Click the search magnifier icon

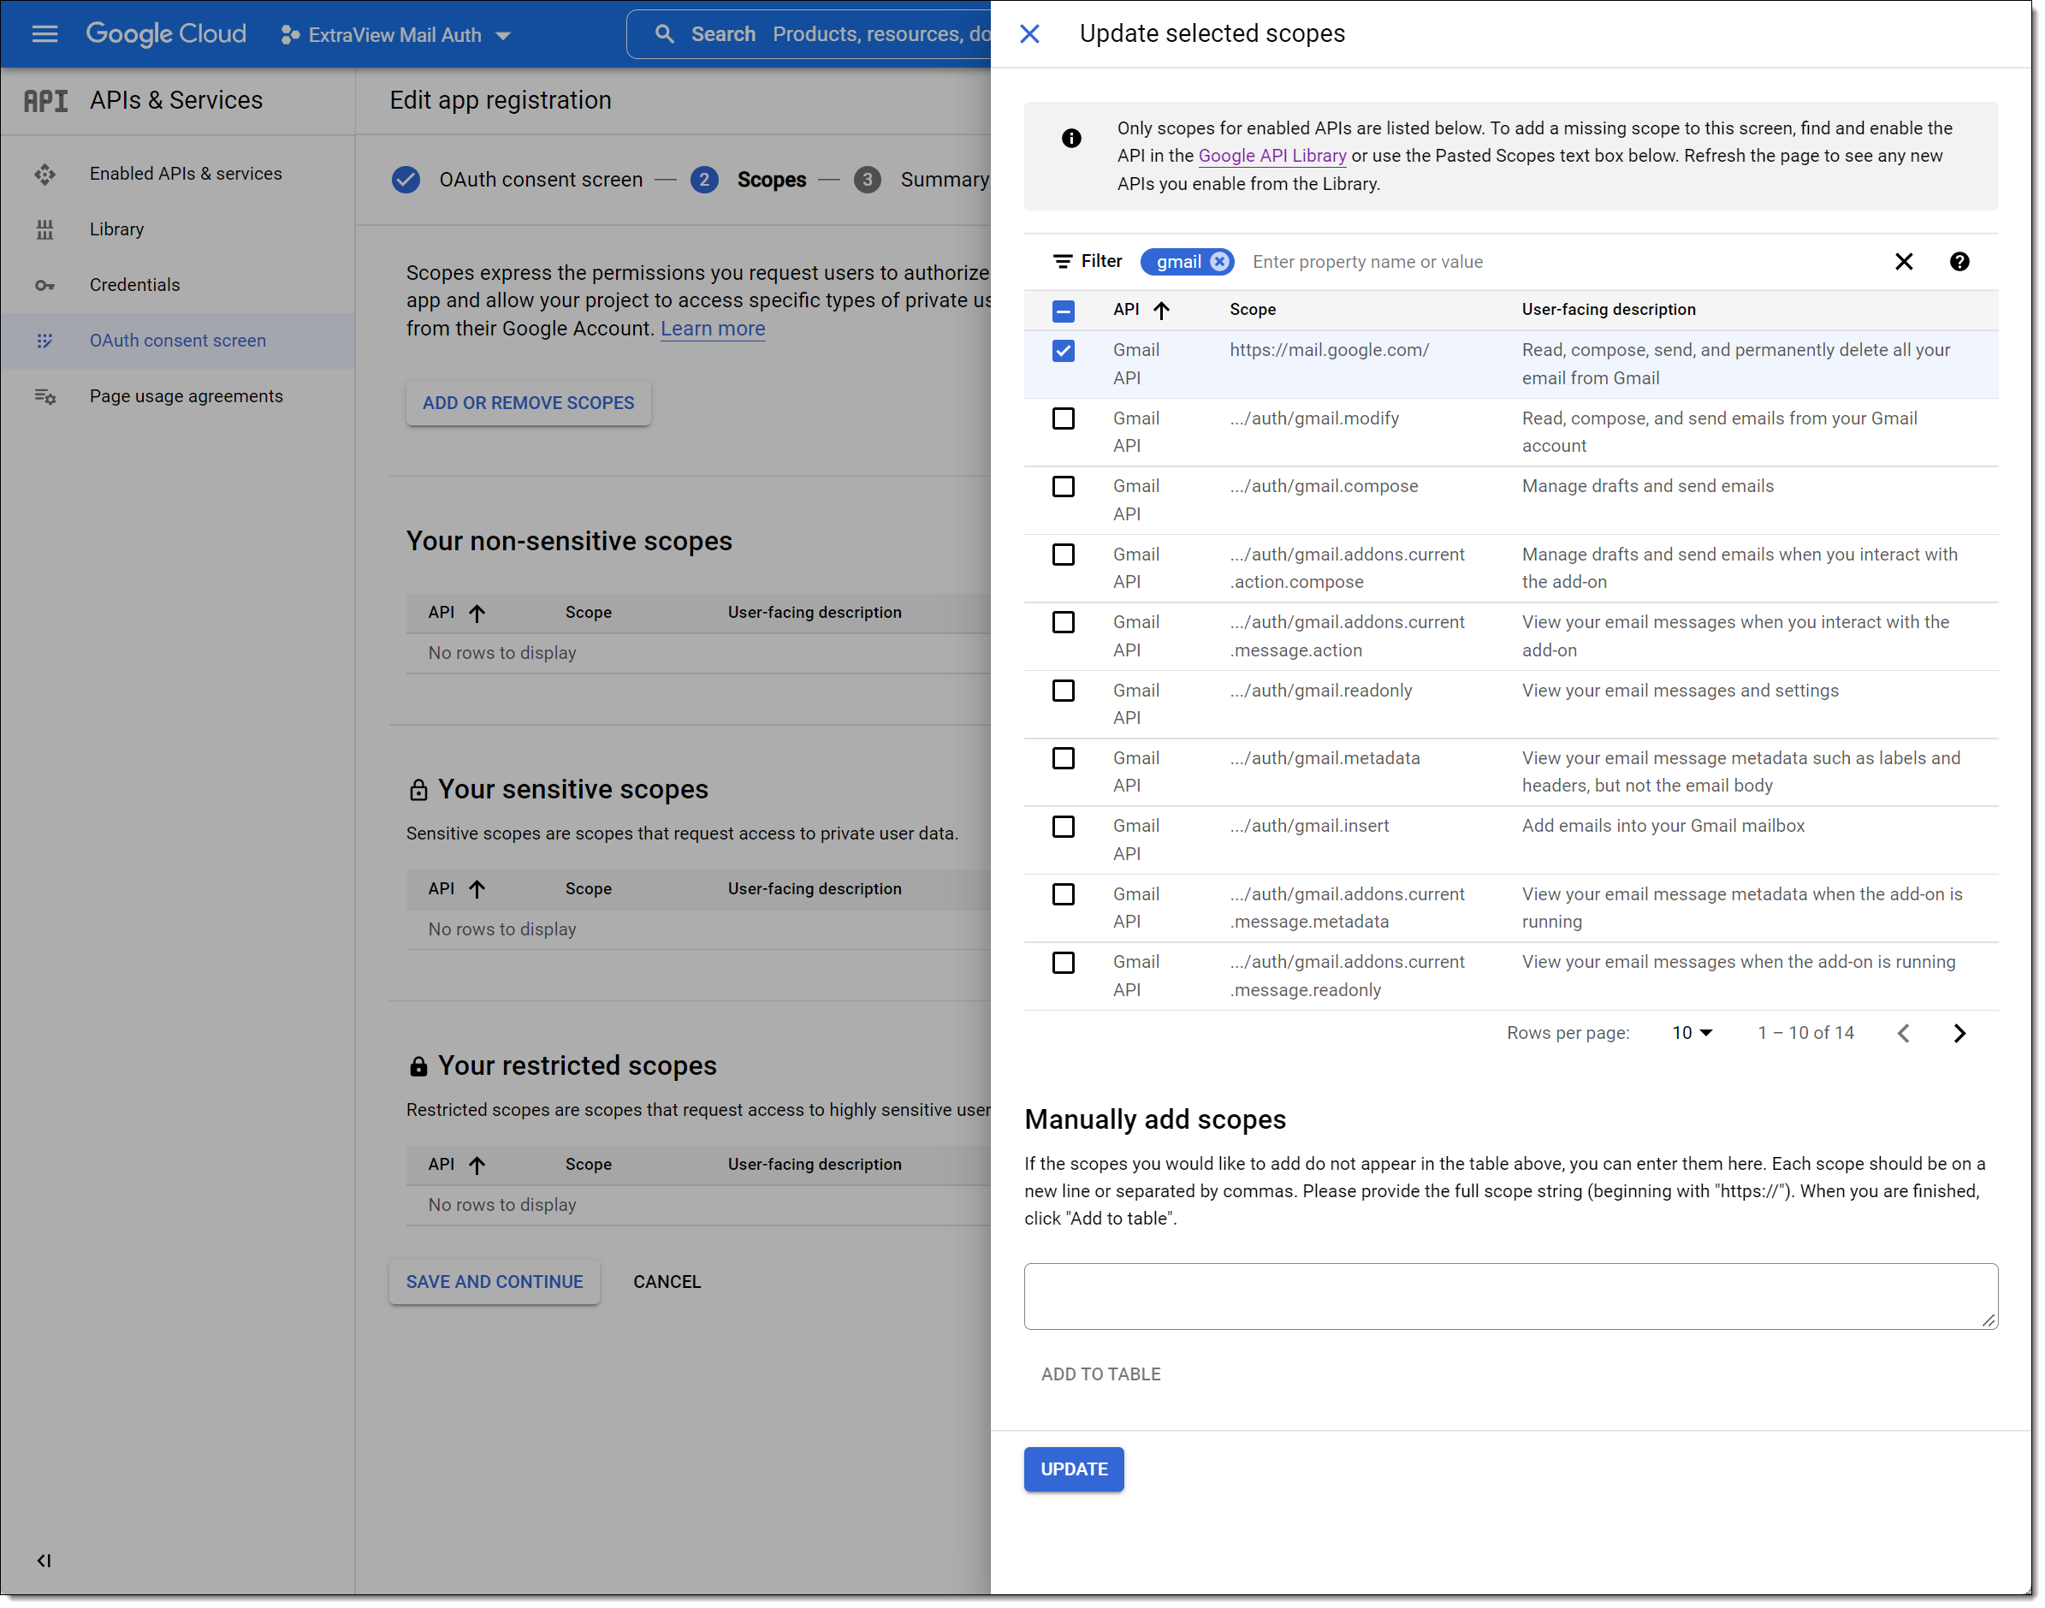pyautogui.click(x=665, y=34)
